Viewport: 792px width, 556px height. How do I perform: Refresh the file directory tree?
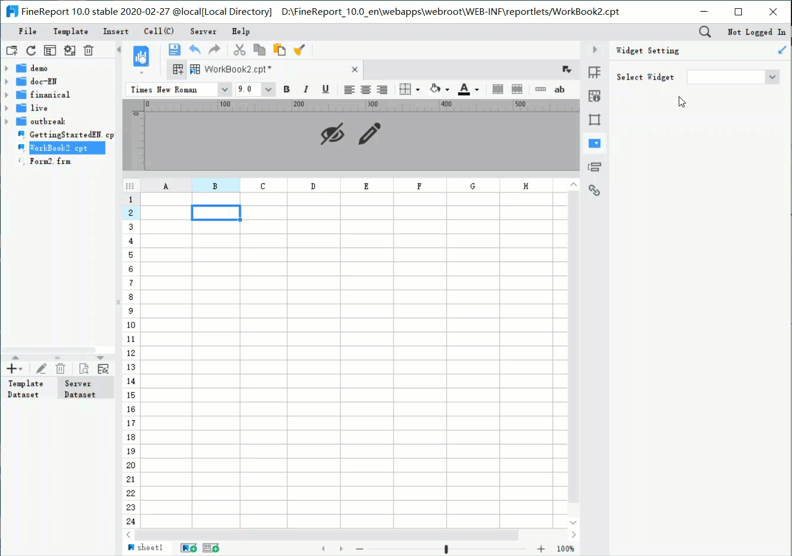pyautogui.click(x=31, y=51)
